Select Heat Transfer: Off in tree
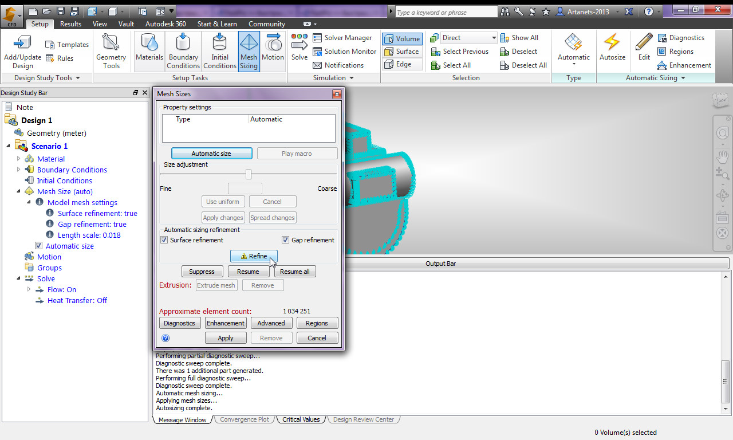This screenshot has height=440, width=733. 77,300
